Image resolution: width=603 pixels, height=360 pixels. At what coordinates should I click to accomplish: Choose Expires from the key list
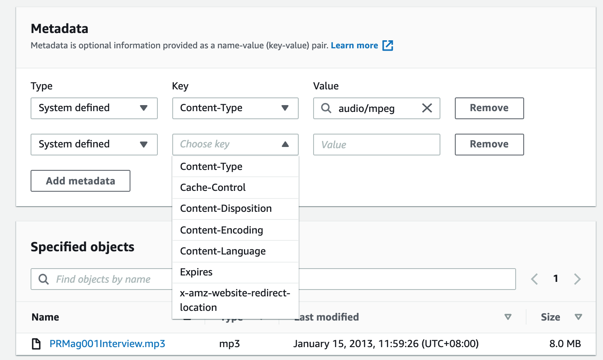[x=196, y=272]
